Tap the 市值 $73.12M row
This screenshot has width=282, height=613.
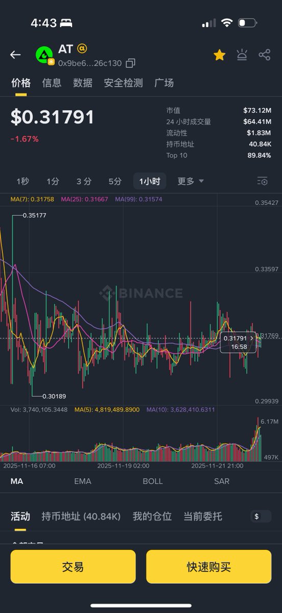coord(219,110)
